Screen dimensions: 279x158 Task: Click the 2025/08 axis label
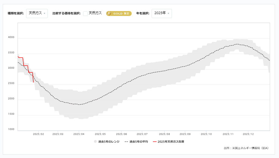click(x=164, y=134)
